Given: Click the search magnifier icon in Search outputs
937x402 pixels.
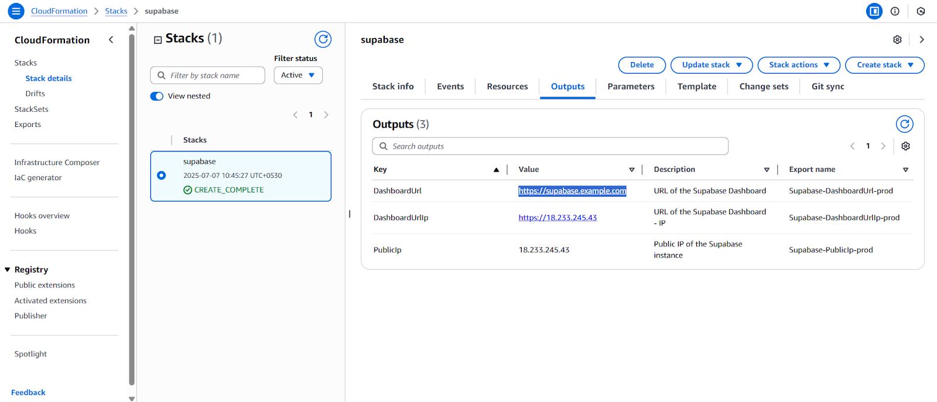Looking at the screenshot, I should click(x=384, y=146).
